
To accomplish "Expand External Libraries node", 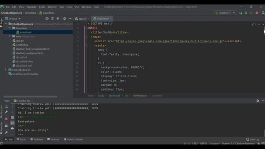I will pos(5,70).
